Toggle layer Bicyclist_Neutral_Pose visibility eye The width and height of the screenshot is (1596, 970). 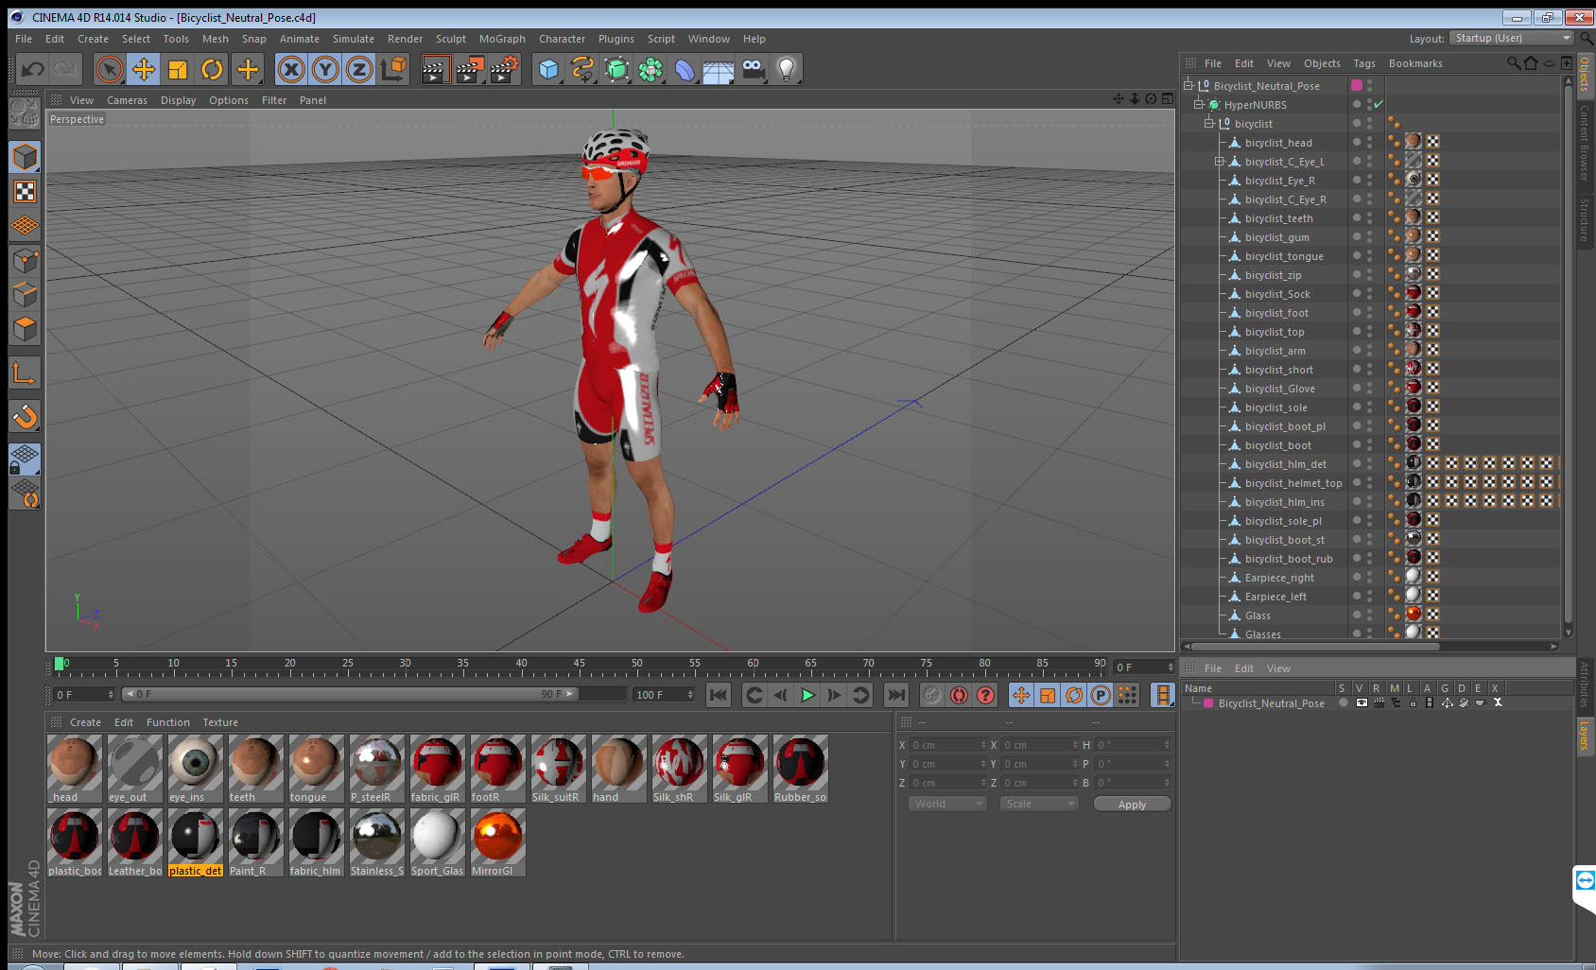coord(1362,703)
